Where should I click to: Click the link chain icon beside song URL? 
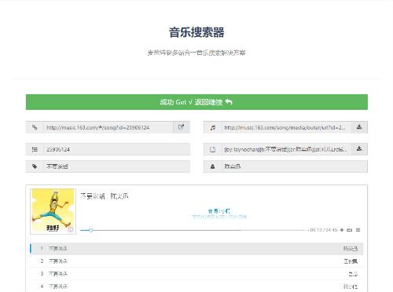tap(35, 127)
